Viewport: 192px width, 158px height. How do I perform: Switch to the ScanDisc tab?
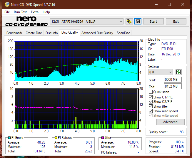123,33
